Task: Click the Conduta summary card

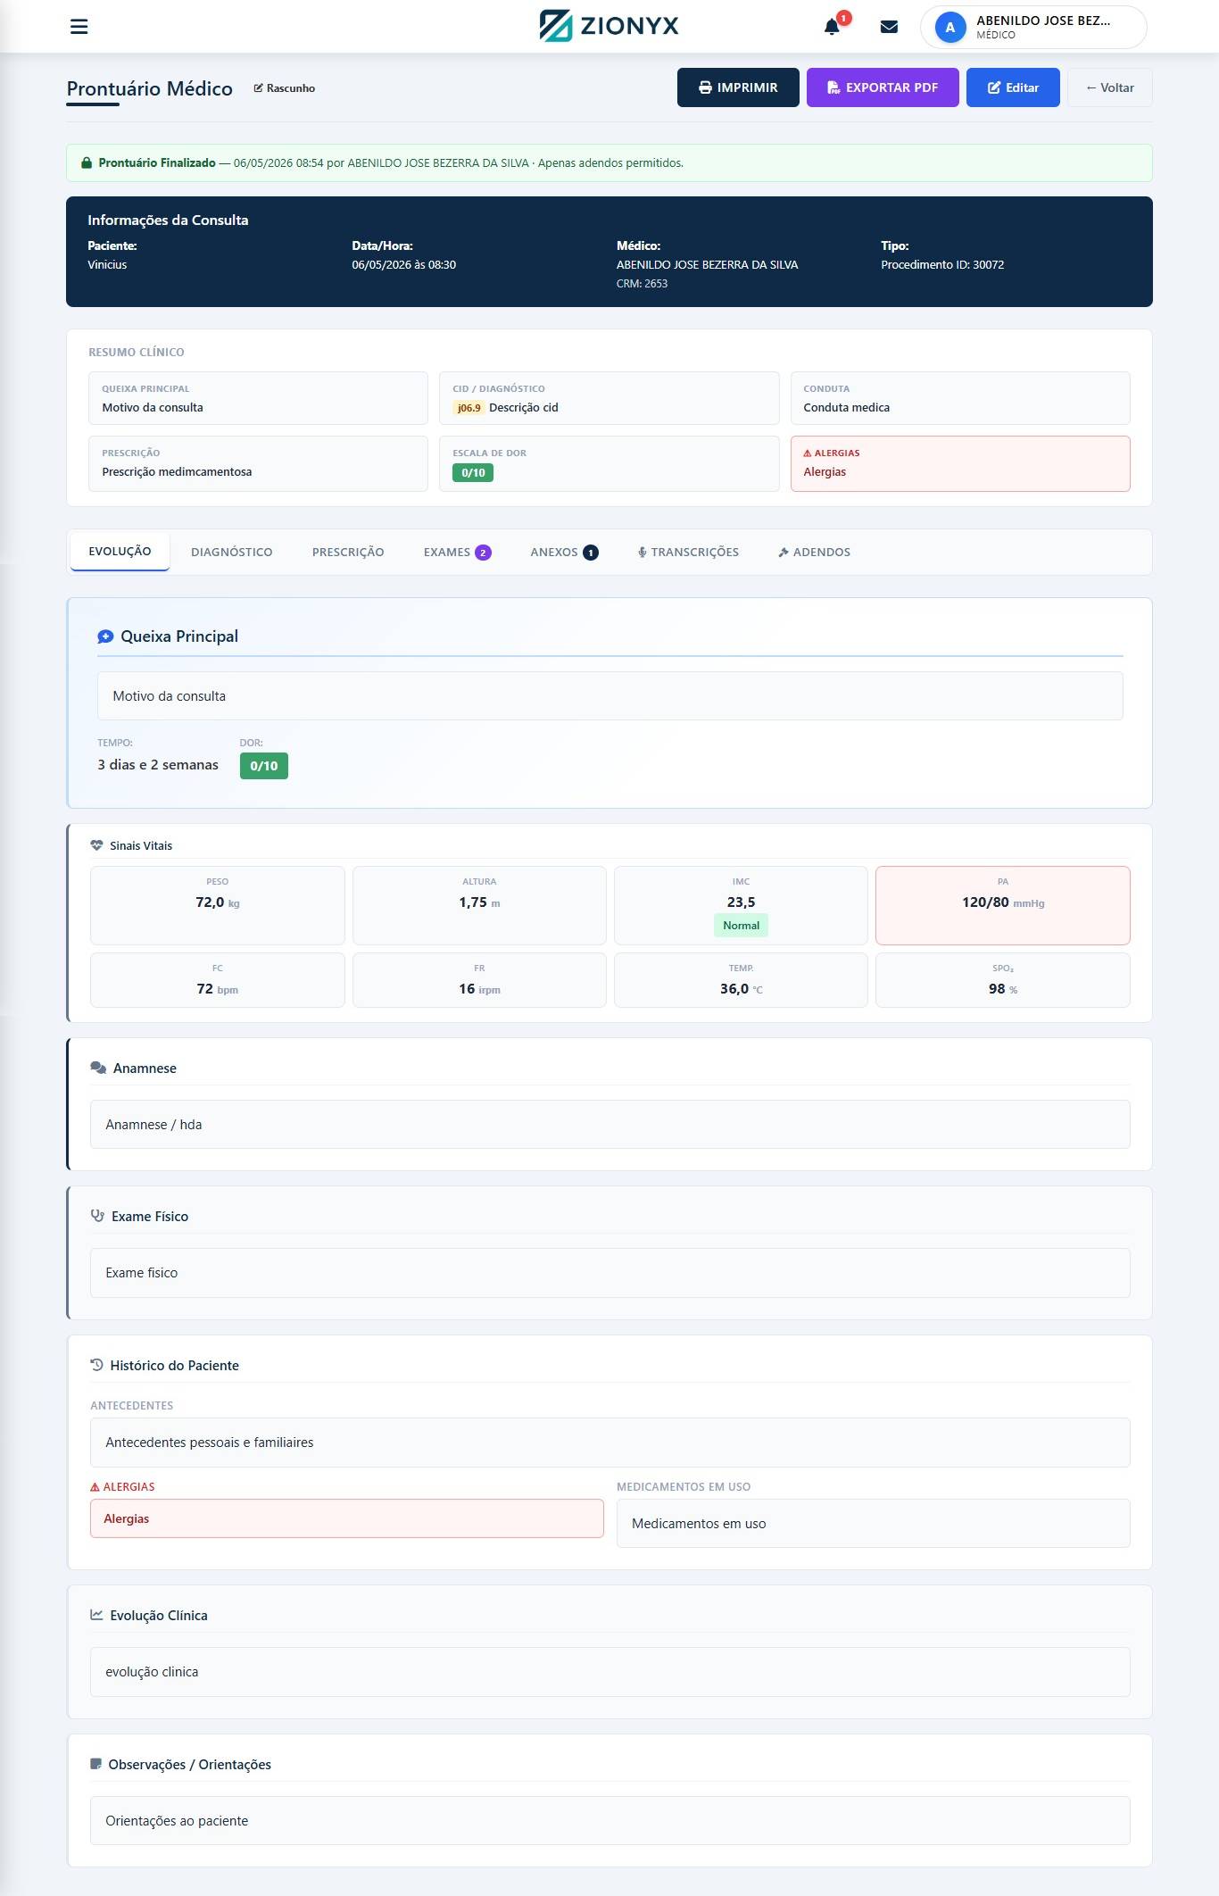Action: 960,398
